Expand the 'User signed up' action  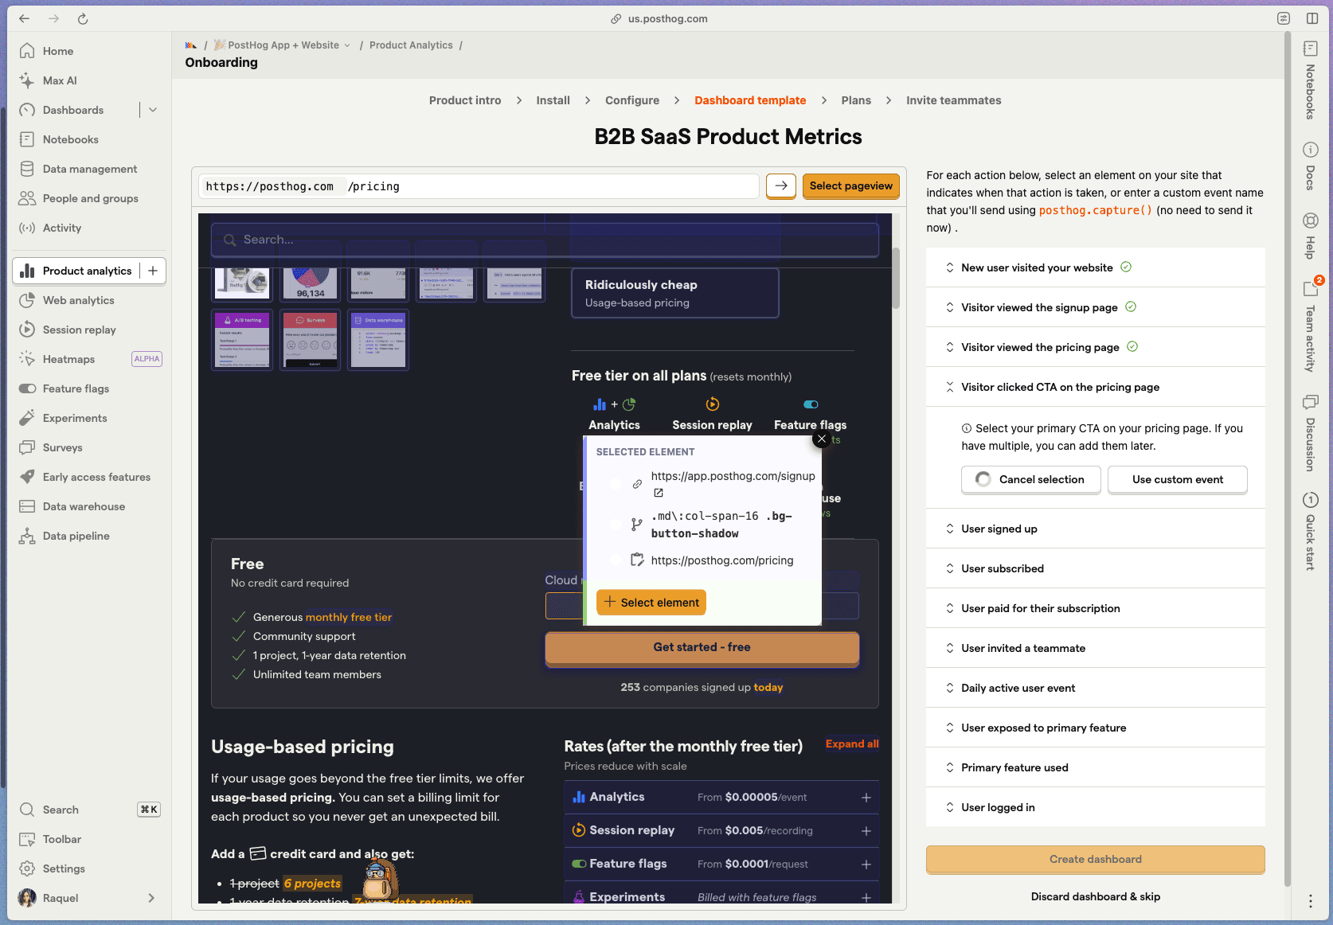pyautogui.click(x=1095, y=529)
